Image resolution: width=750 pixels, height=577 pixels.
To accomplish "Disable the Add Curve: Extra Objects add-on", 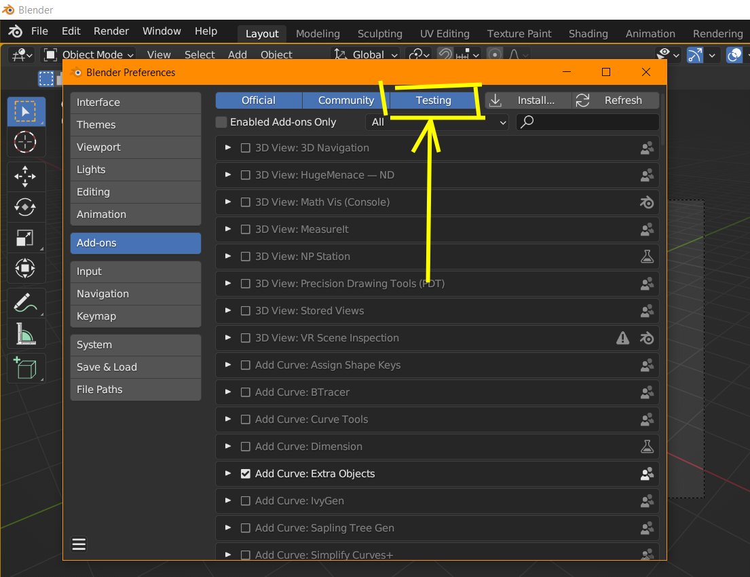I will [246, 474].
